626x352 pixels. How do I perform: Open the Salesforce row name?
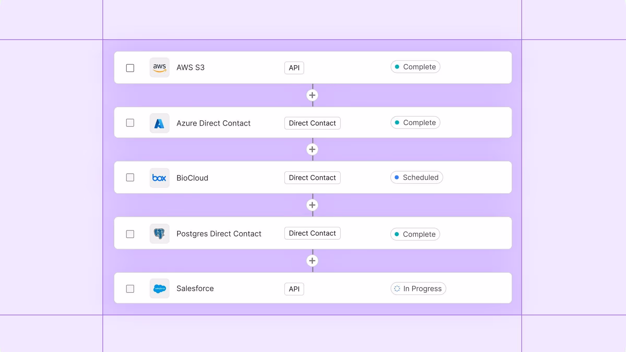click(195, 288)
